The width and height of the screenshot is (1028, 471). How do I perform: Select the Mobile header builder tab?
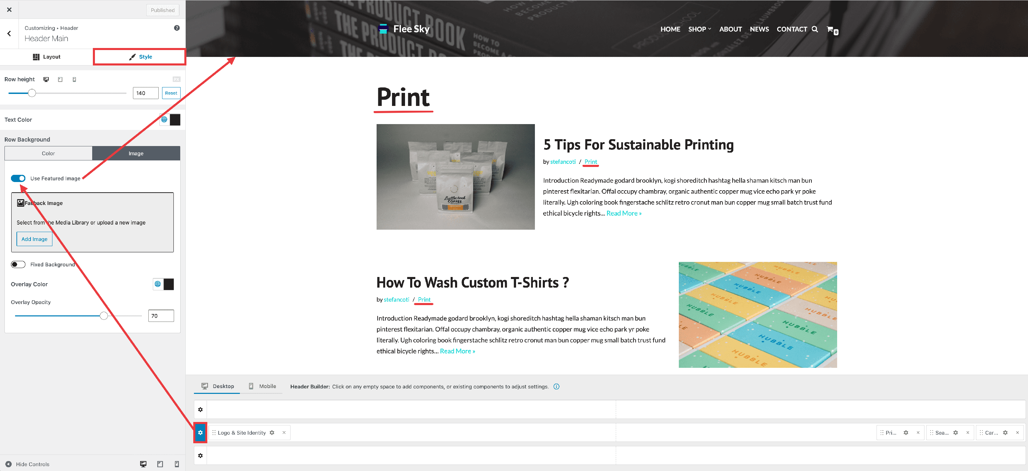[262, 386]
